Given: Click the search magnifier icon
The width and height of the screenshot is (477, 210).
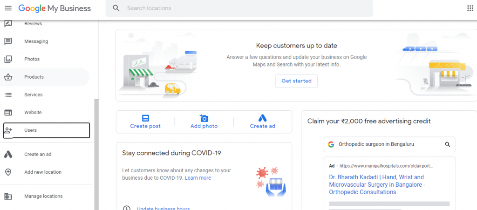Looking at the screenshot, I should pyautogui.click(x=116, y=8).
